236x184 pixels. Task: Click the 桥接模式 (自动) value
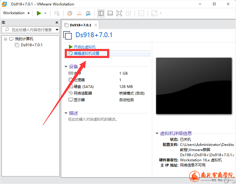click(x=132, y=93)
